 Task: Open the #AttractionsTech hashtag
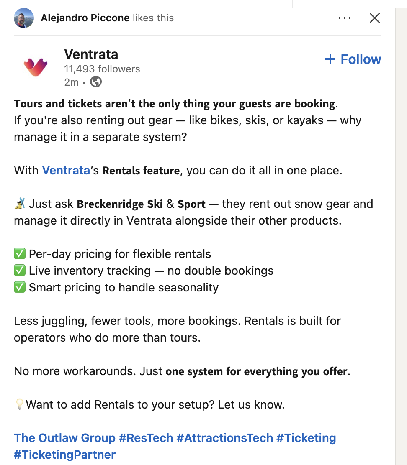225,438
